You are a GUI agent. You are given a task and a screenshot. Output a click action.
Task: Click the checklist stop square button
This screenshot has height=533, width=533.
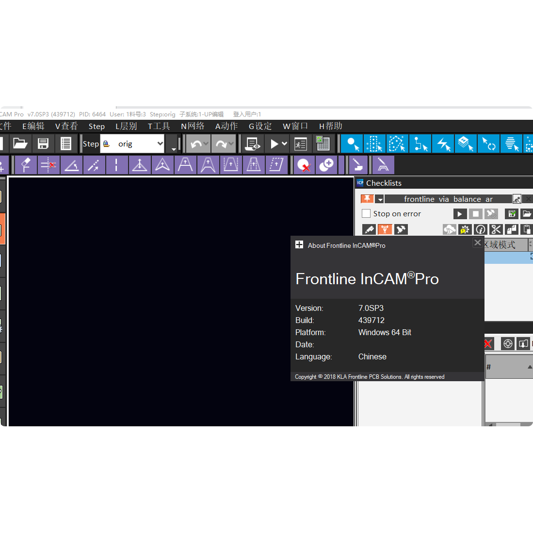[x=476, y=214]
